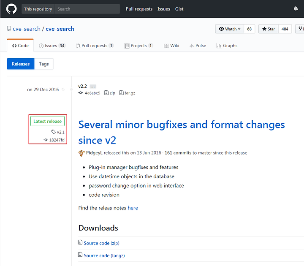
Task: Download v2.2 as tar.gz
Action: tap(128, 93)
